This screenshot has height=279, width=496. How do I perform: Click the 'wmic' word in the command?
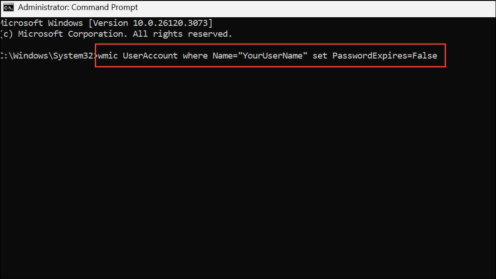(108, 56)
